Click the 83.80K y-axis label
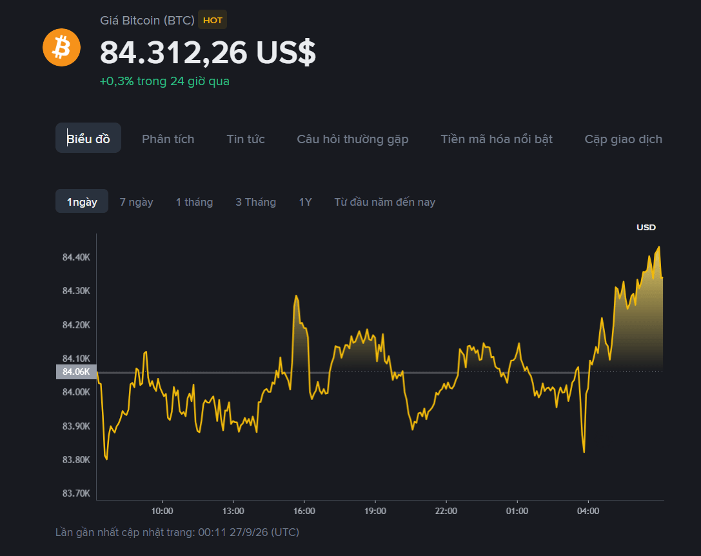This screenshot has width=701, height=556. [x=76, y=459]
